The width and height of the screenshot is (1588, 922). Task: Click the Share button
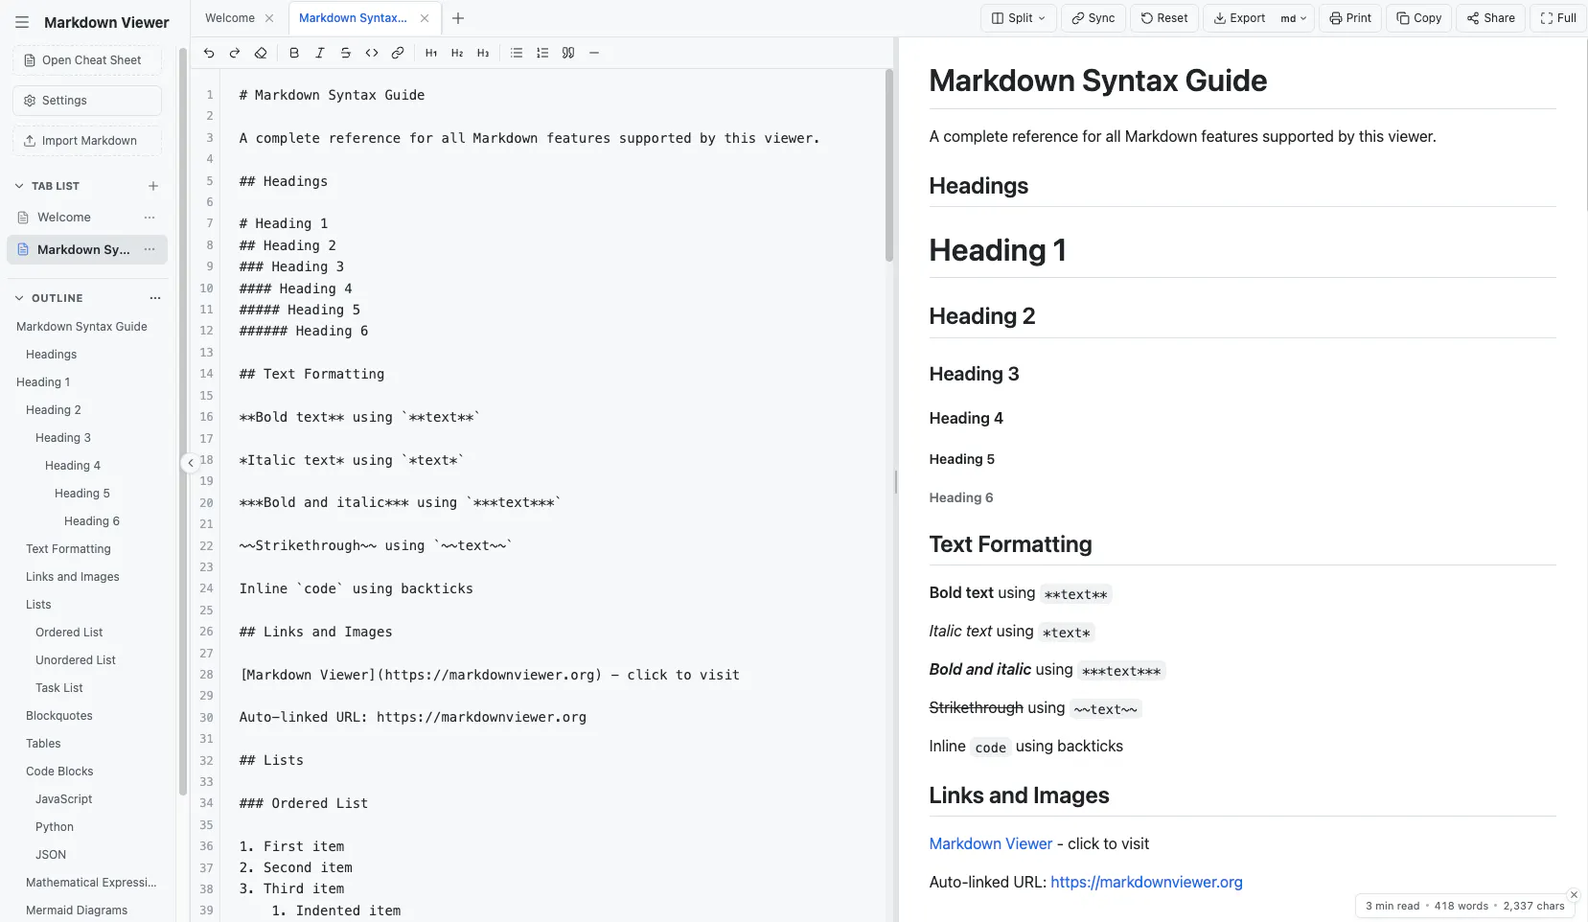tap(1490, 18)
